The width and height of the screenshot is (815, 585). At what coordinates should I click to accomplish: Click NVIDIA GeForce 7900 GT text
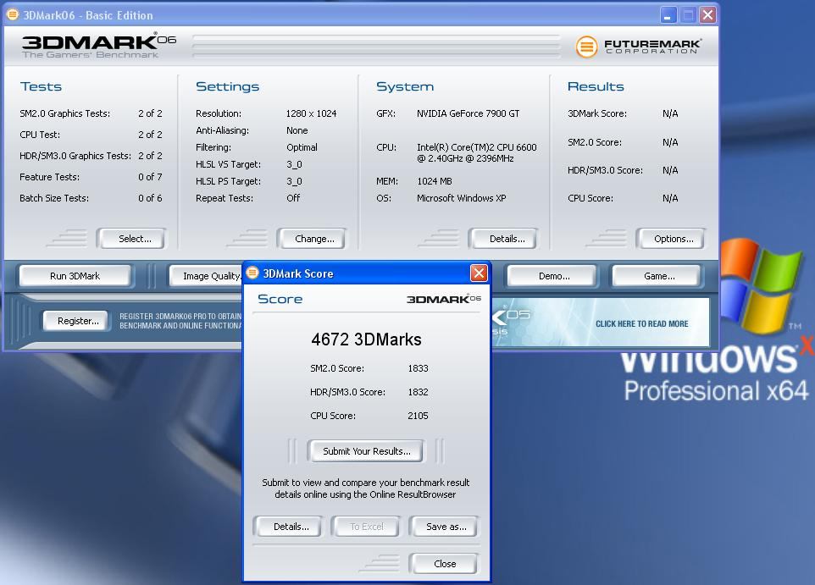tap(468, 113)
